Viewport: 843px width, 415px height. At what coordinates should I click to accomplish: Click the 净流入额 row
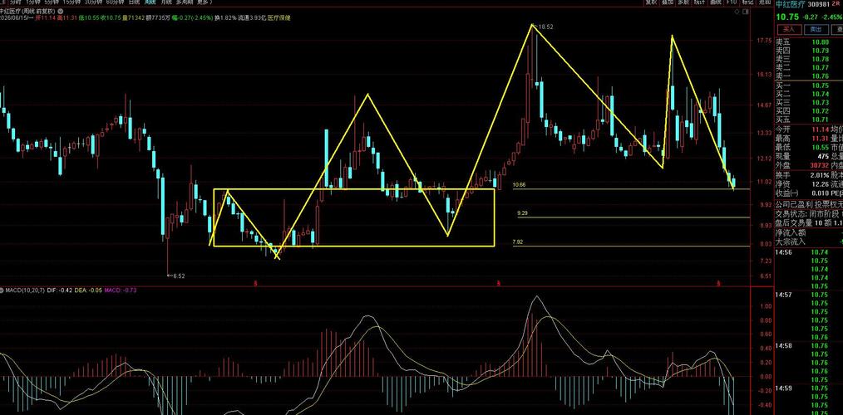[809, 232]
